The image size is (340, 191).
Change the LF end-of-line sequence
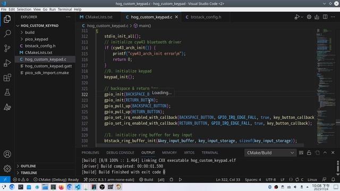pyautogui.click(x=282, y=179)
